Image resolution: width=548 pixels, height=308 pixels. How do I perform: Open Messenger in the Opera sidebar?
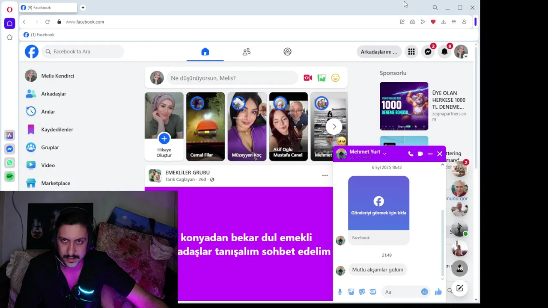point(9,149)
